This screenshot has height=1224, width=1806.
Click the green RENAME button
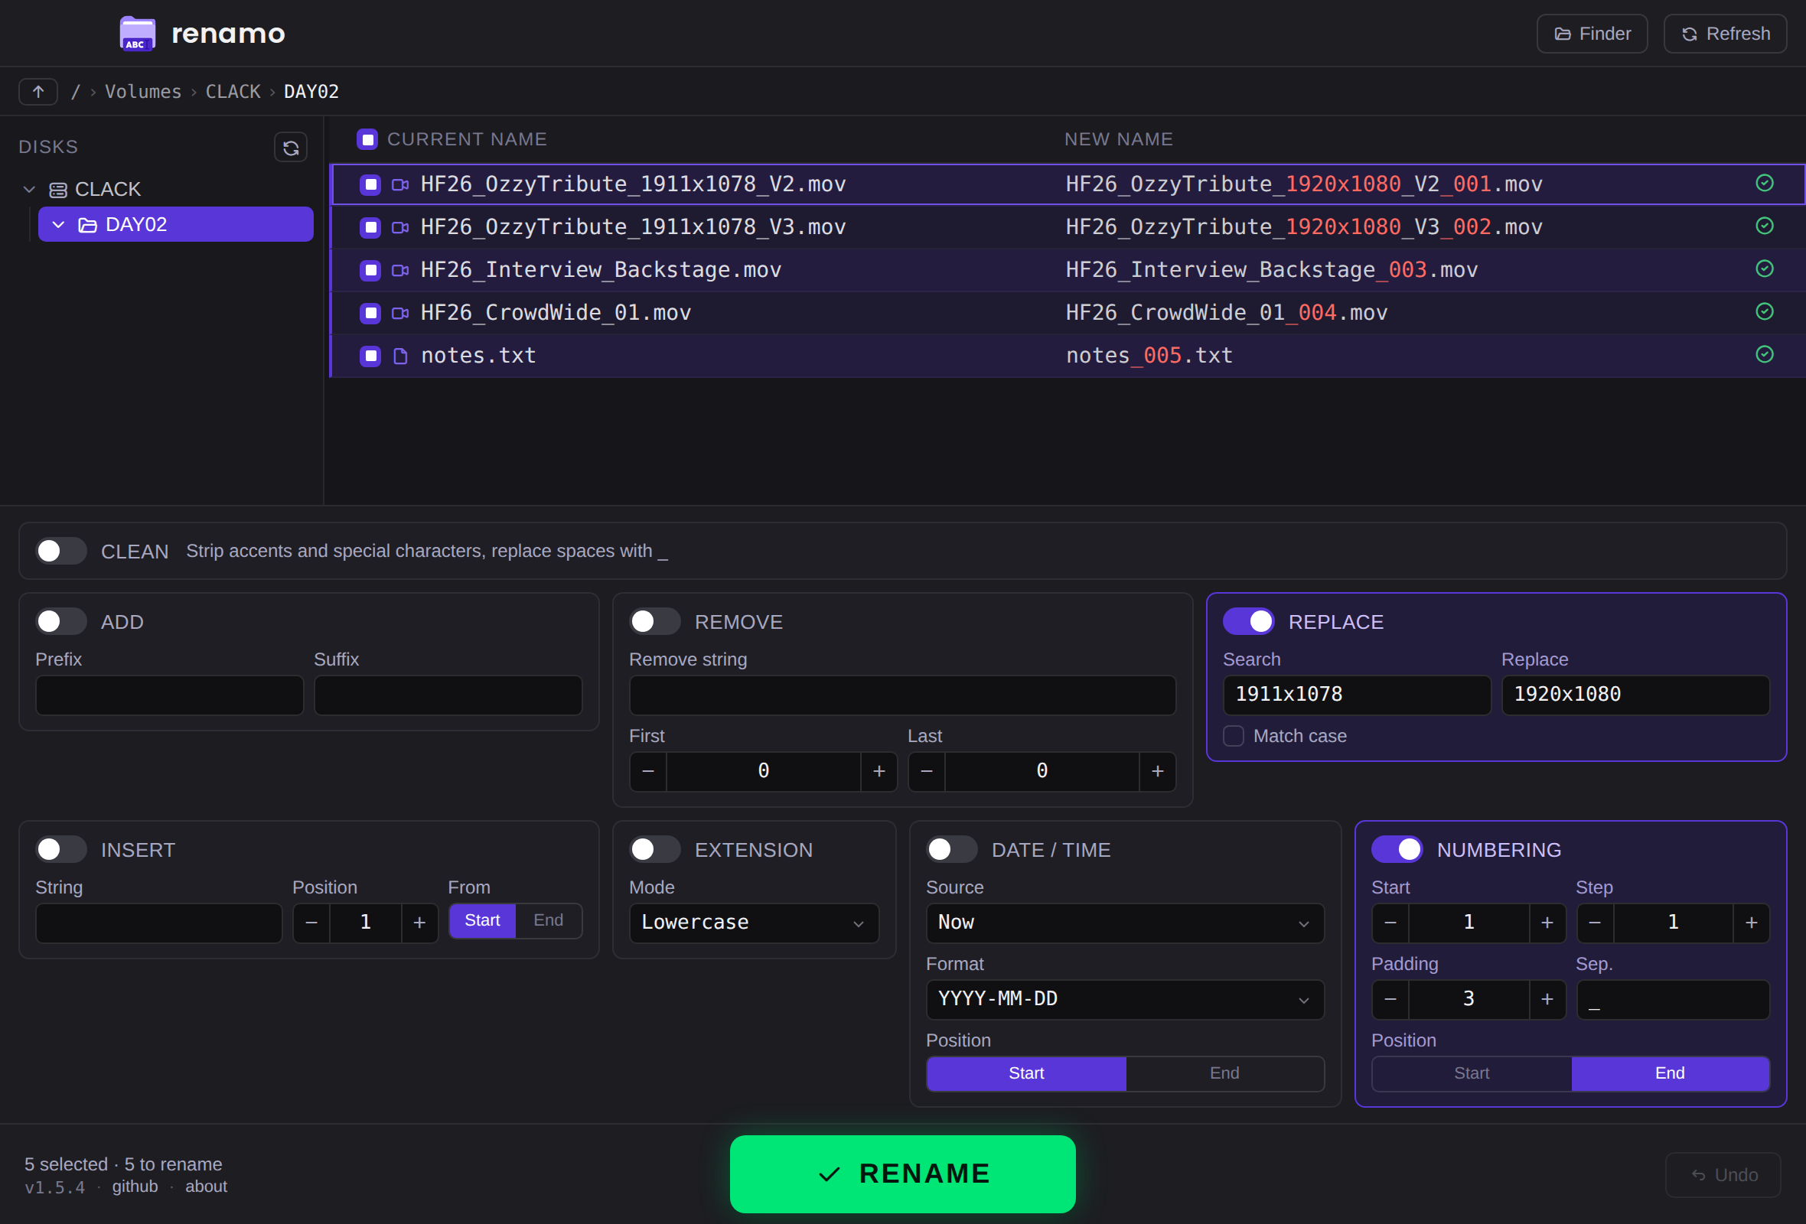[x=902, y=1174]
